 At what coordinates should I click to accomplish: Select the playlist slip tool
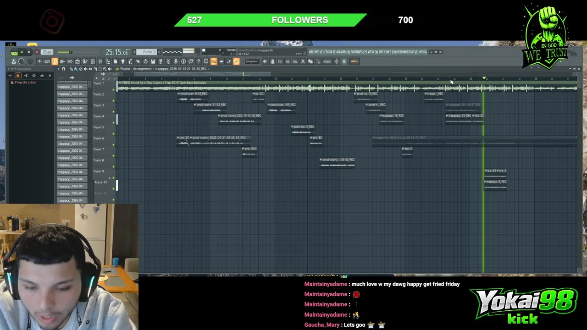click(90, 69)
